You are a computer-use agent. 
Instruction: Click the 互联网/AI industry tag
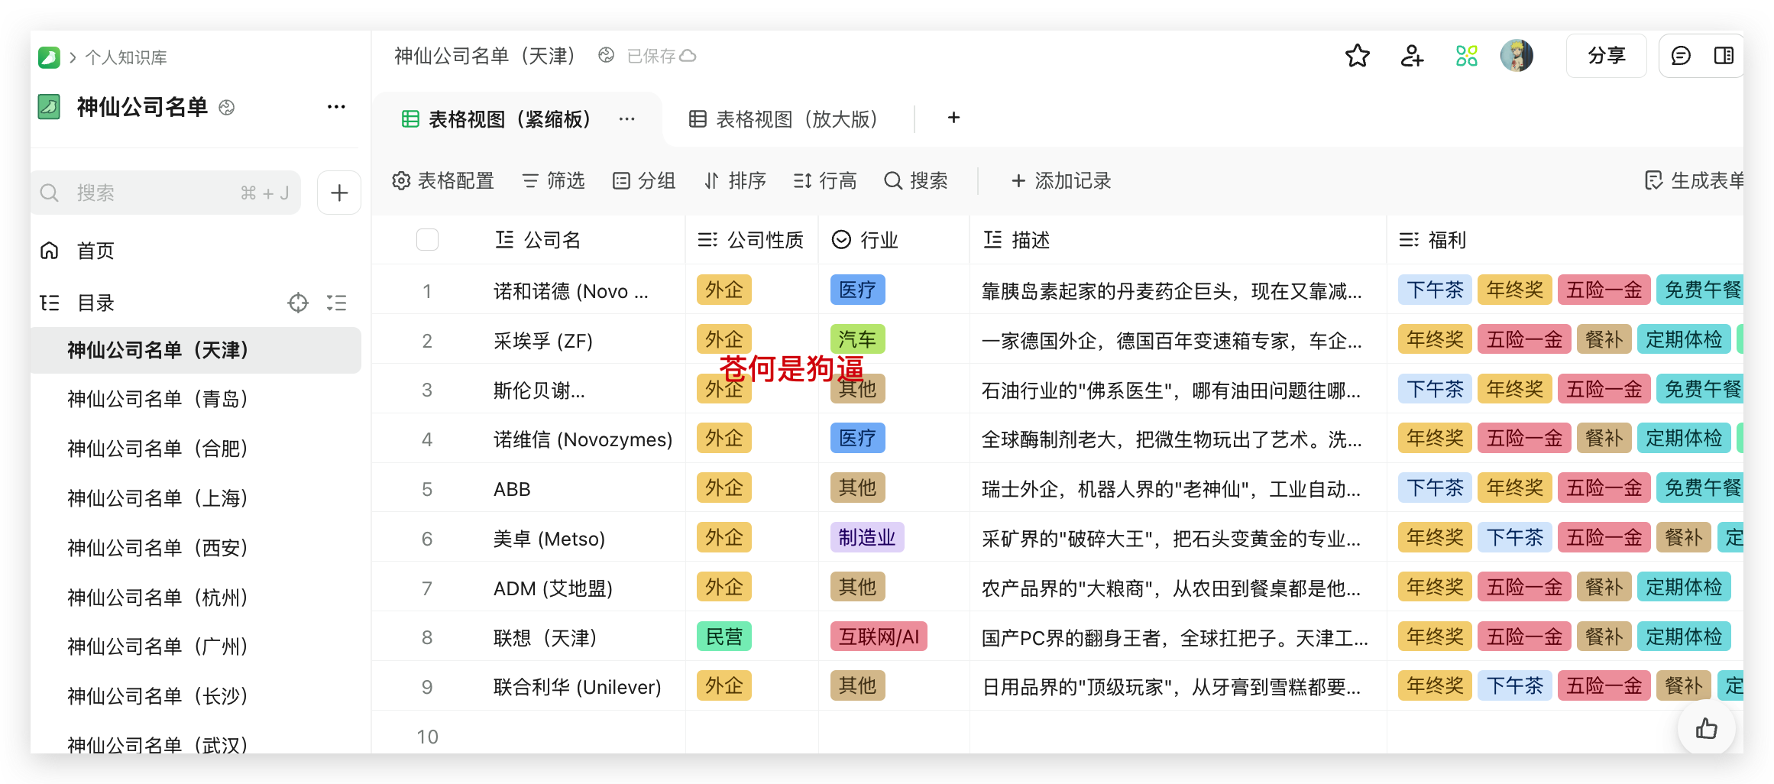pyautogui.click(x=879, y=637)
